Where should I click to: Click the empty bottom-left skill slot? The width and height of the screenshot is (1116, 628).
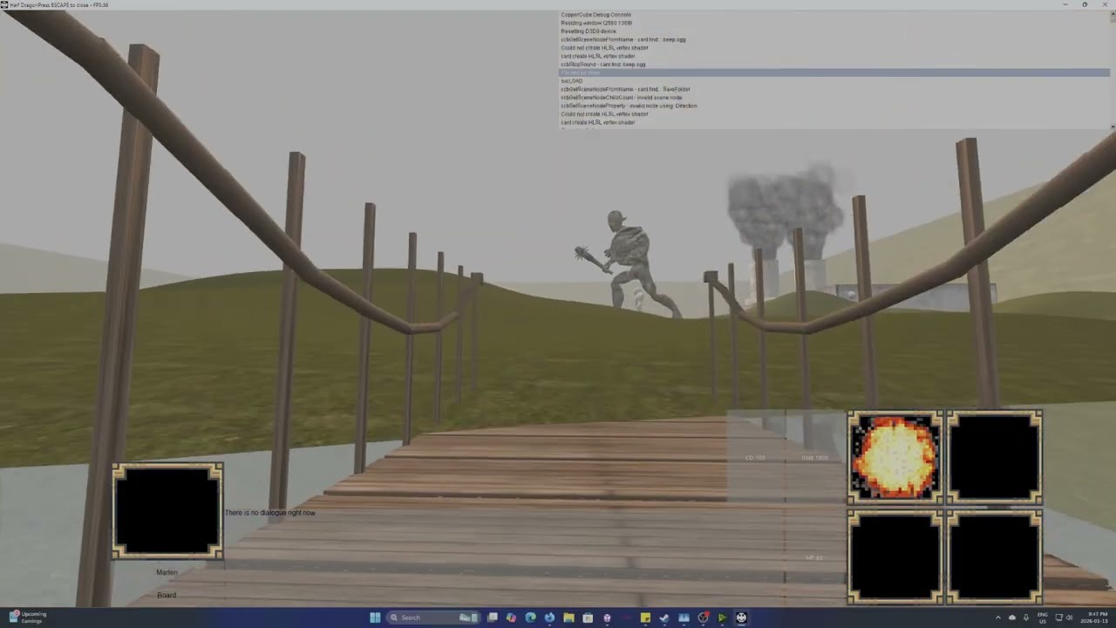(x=895, y=556)
